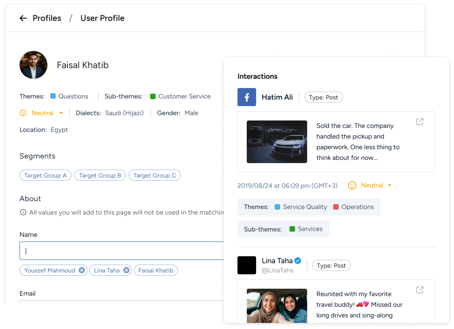Click the back arrow next to Profiles
This screenshot has width=454, height=329.
point(23,18)
